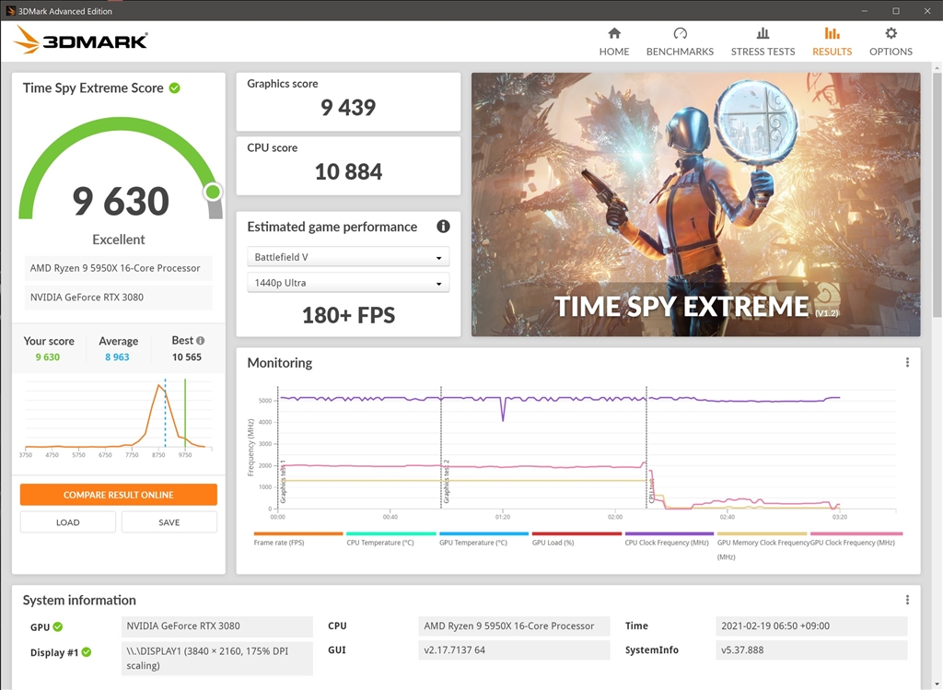Switch to STRESS TESTS tab

click(x=763, y=42)
